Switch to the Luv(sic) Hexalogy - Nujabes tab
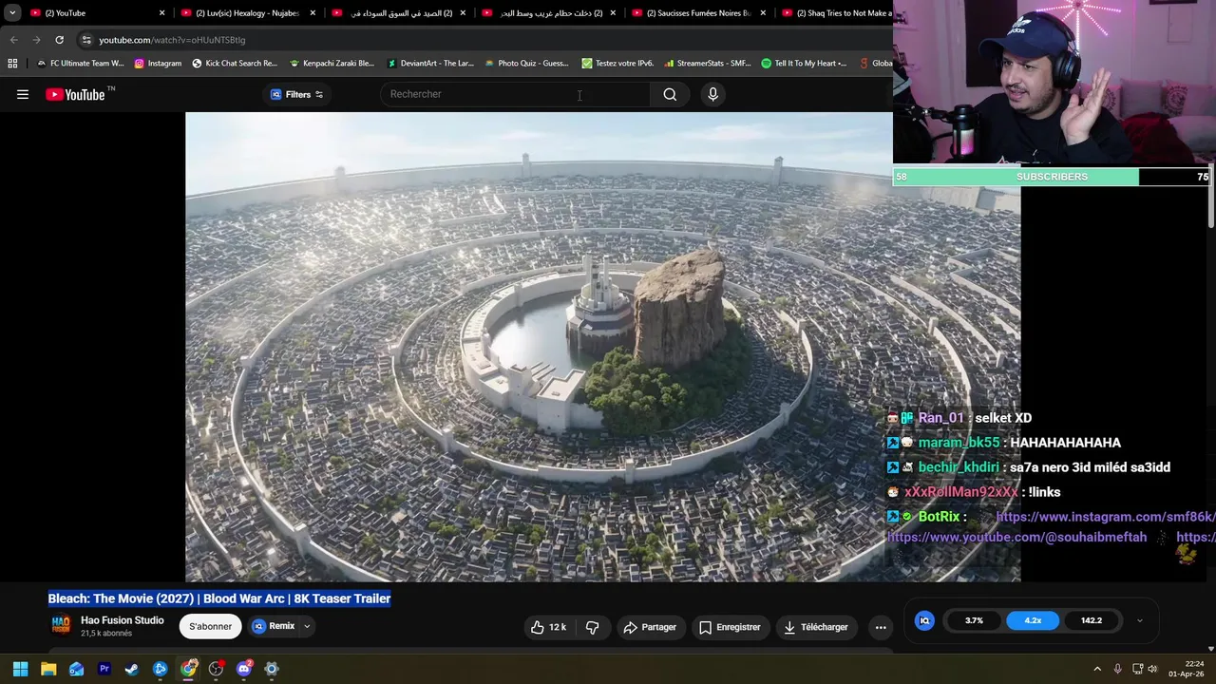 247,13
